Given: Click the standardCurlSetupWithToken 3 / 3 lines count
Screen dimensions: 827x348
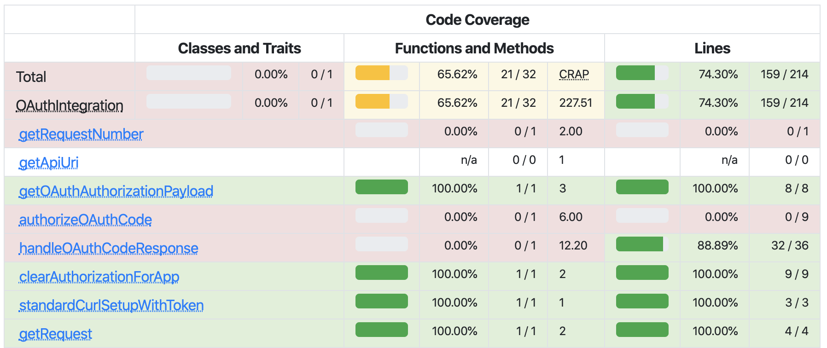Looking at the screenshot, I should coord(797,302).
